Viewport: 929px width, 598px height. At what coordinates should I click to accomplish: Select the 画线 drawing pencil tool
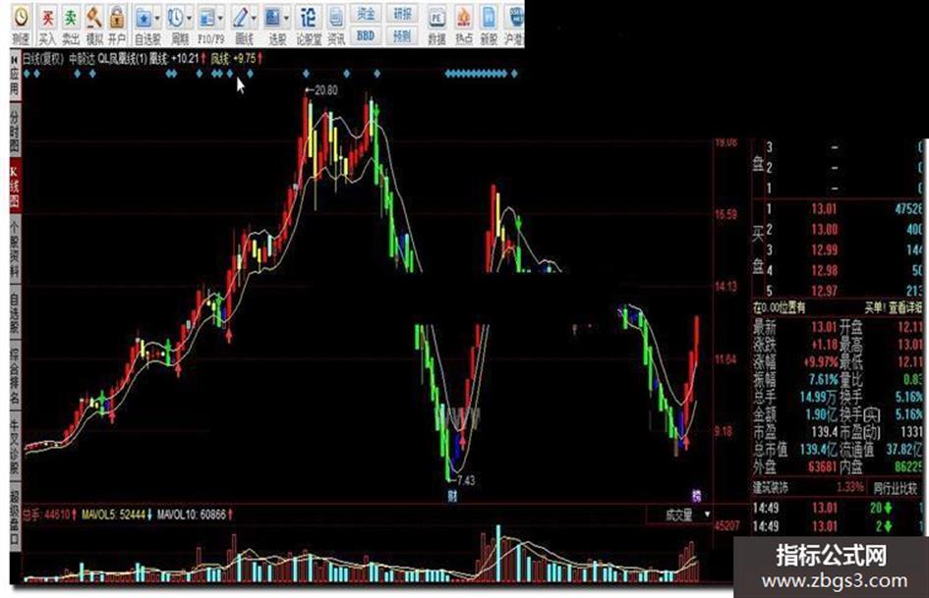click(240, 18)
